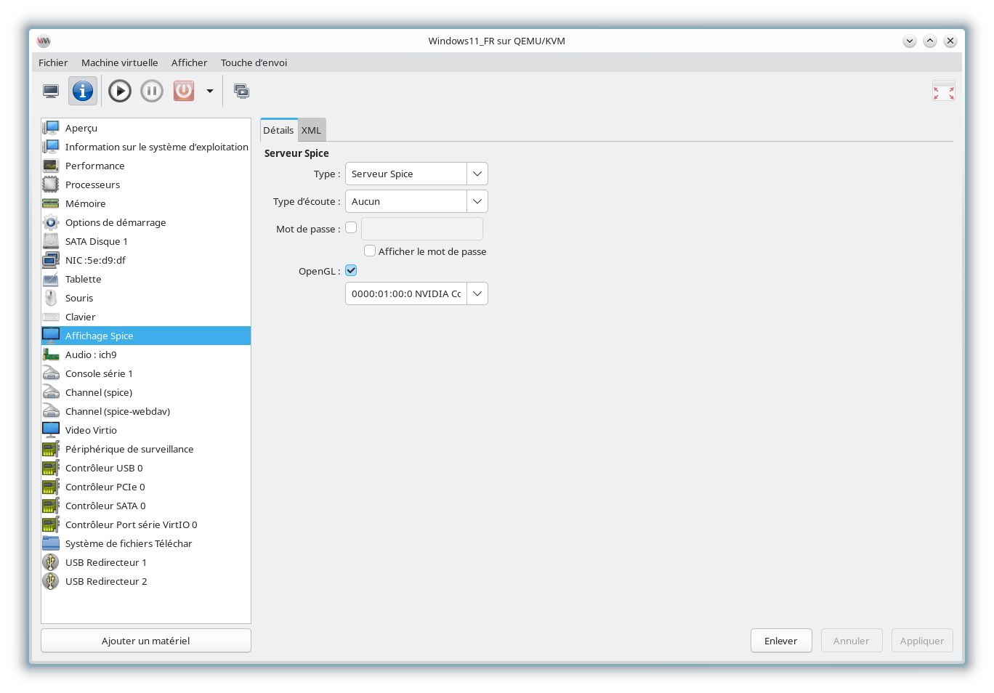Open Options de démarrage gear icon
Image resolution: width=994 pixels, height=693 pixels.
pyautogui.click(x=51, y=222)
